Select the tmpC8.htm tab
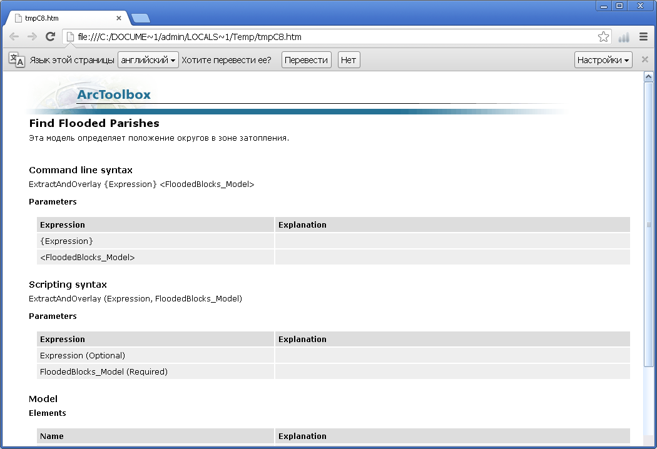Screen dimensions: 657x449 point(67,18)
